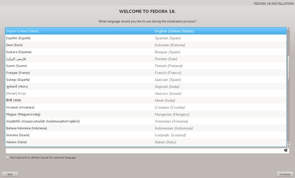Click the language list scrollbar thumb
This screenshot has width=295, height=178.
(288, 67)
